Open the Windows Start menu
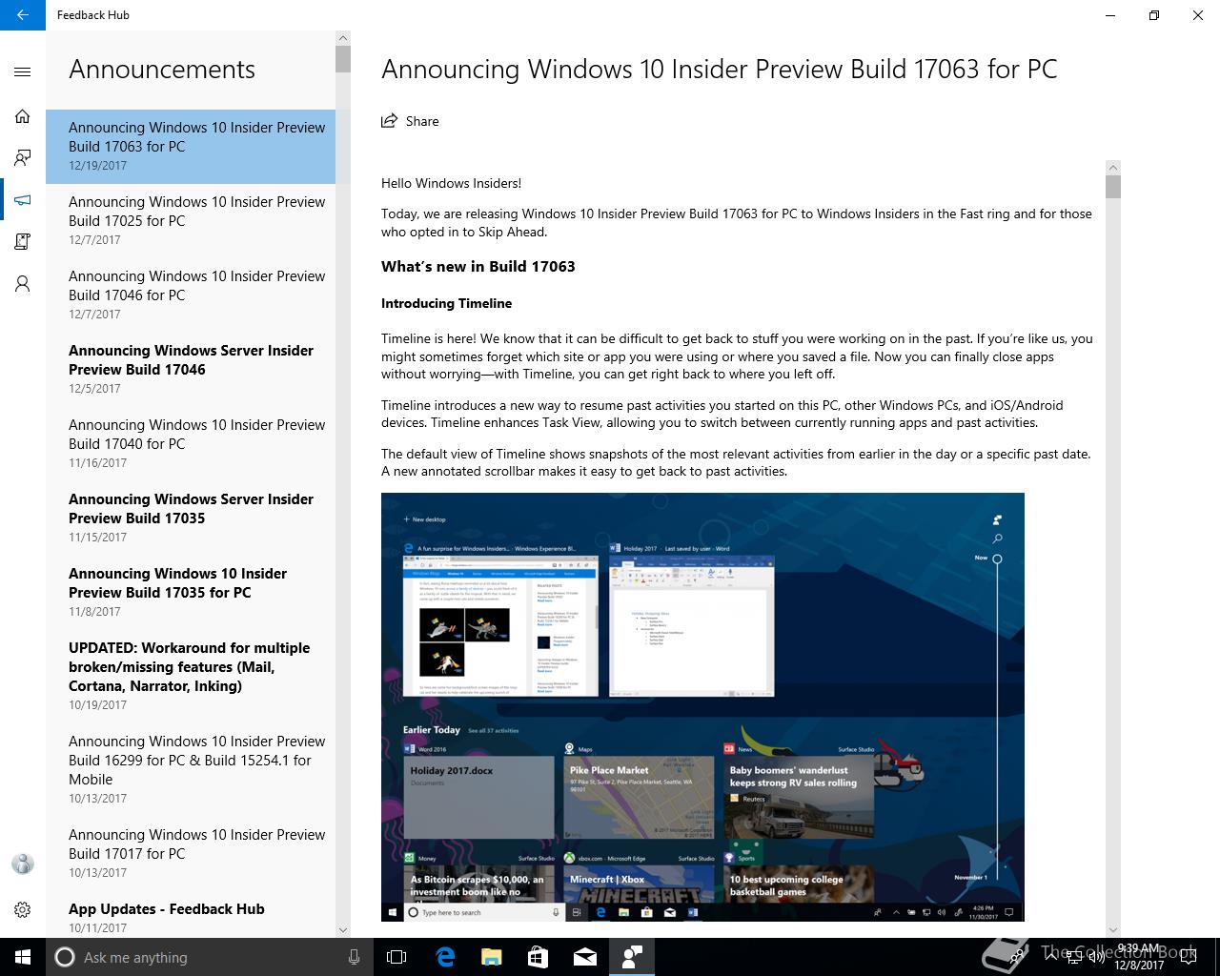 click(x=23, y=957)
